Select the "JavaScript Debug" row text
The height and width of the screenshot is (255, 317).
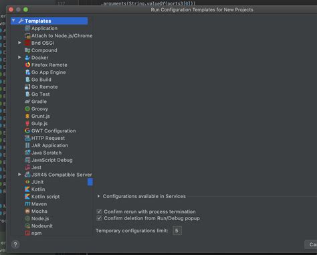click(x=52, y=160)
